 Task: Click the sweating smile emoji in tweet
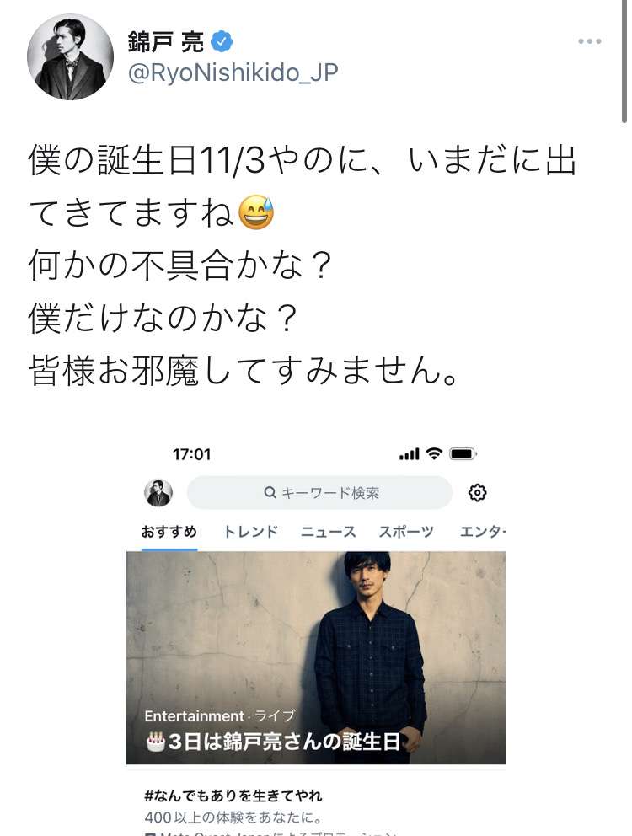pyautogui.click(x=256, y=212)
